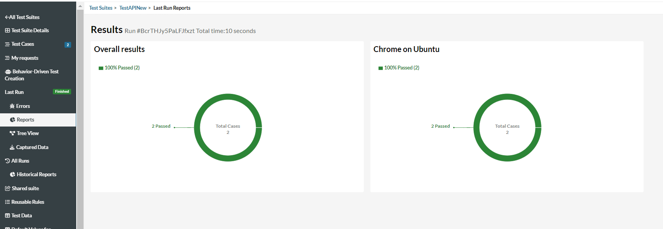Viewport: 663px width, 229px height.
Task: Open Reusable Rules
Action: click(24, 202)
